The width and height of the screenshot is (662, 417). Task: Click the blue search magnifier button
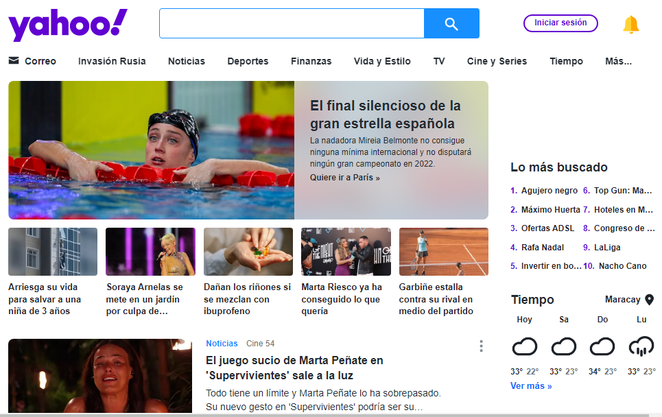451,23
